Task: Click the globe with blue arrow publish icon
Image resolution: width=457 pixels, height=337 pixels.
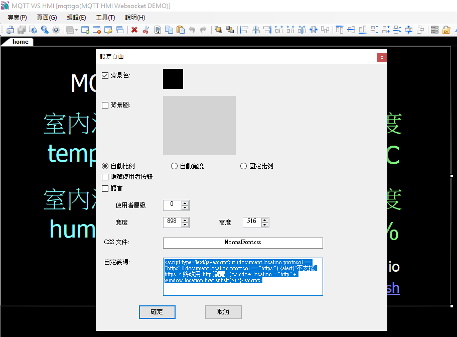Action: [45, 30]
